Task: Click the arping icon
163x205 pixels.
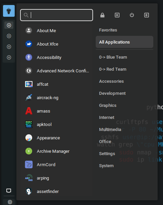Action: [x=29, y=178]
